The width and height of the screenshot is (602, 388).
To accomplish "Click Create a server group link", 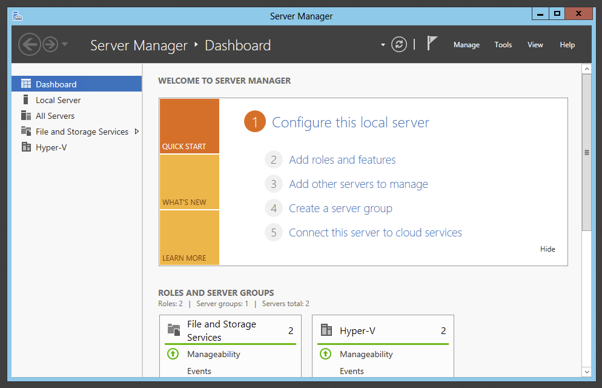I will coord(340,209).
